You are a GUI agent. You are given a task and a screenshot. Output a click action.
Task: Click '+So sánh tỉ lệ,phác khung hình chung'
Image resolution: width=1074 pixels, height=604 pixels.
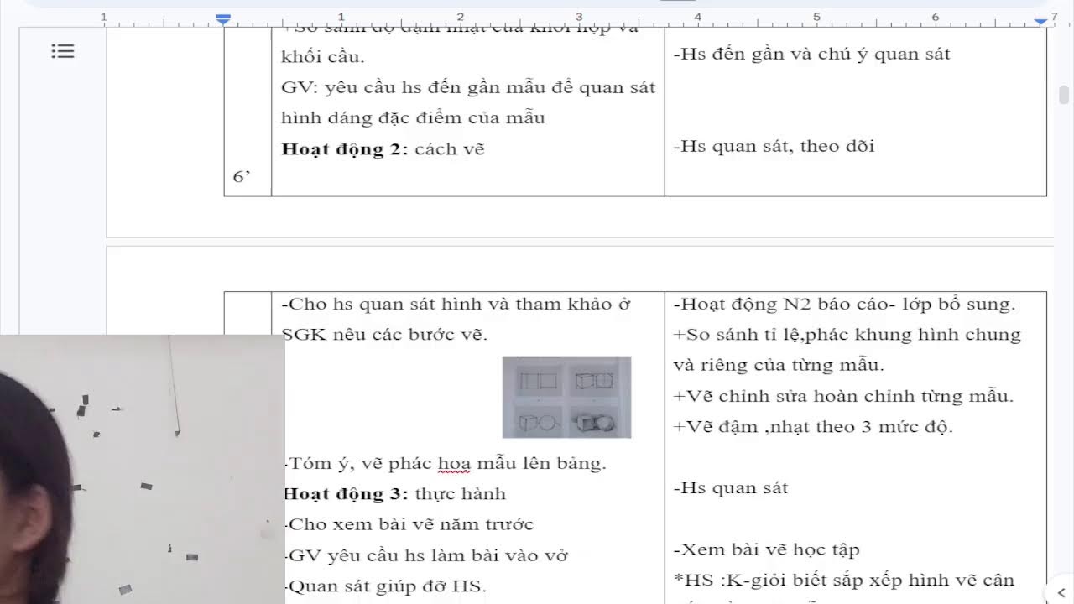click(x=847, y=335)
